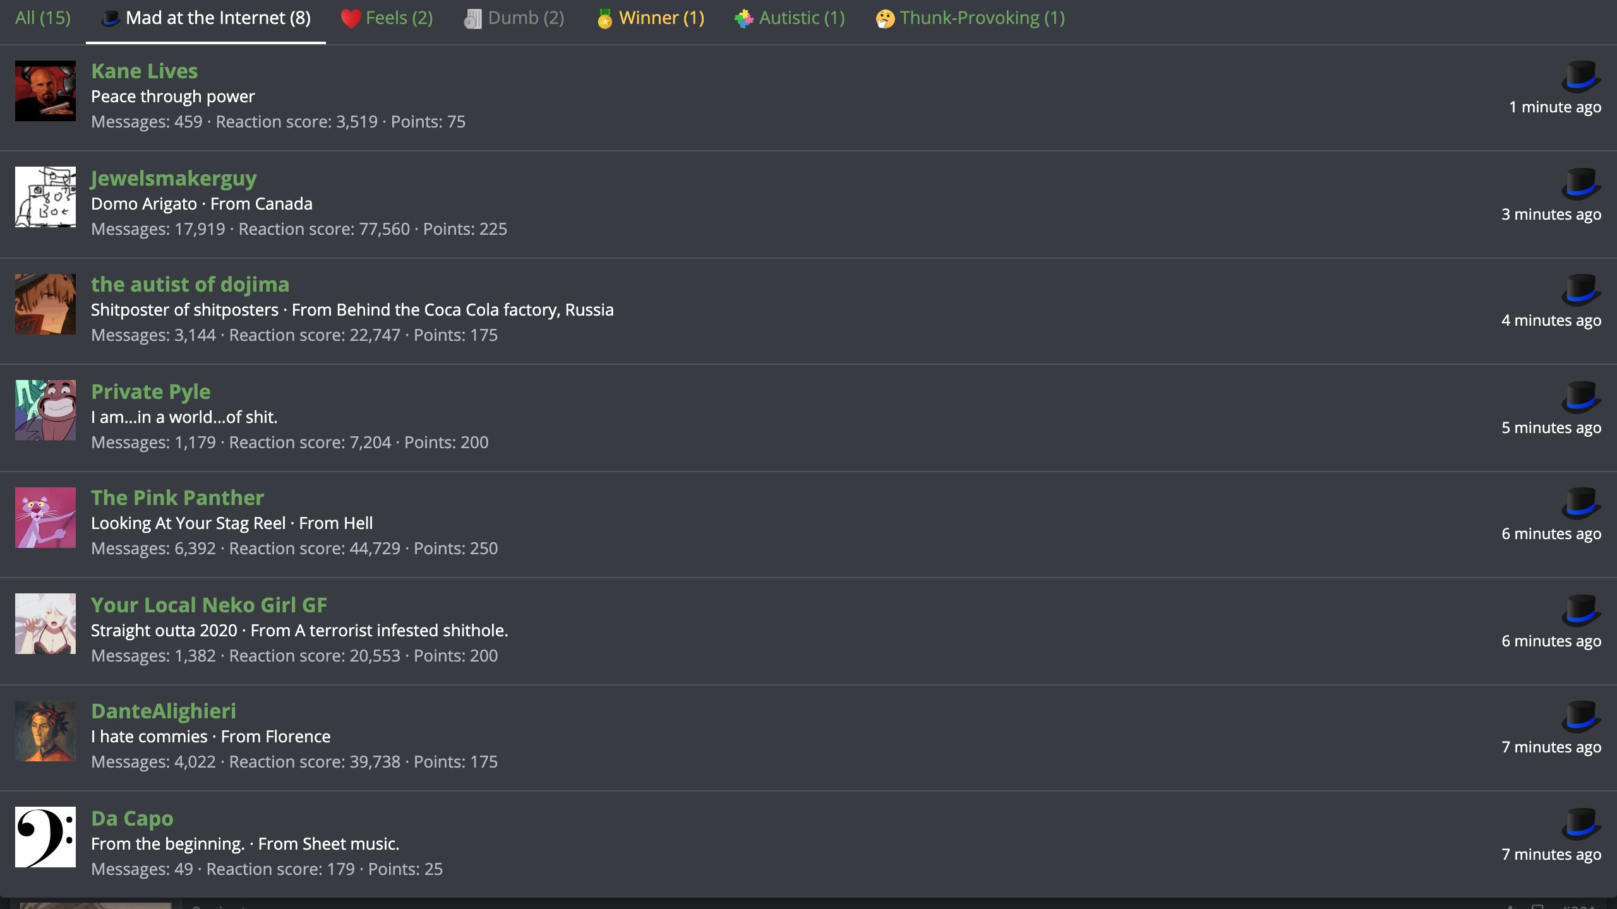This screenshot has width=1617, height=909.
Task: Click the red heart icon in the Feels tab
Action: pyautogui.click(x=351, y=19)
